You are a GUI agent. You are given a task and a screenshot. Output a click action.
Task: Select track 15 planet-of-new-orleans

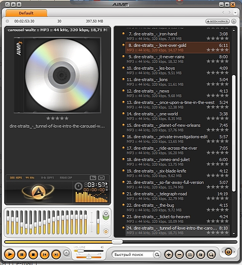[x=177, y=128]
